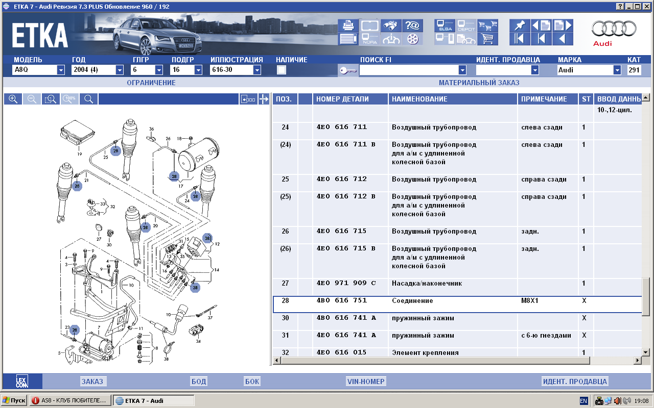Viewport: 654px width, 408px height.
Task: Click the binoculars search icon
Action: [391, 25]
